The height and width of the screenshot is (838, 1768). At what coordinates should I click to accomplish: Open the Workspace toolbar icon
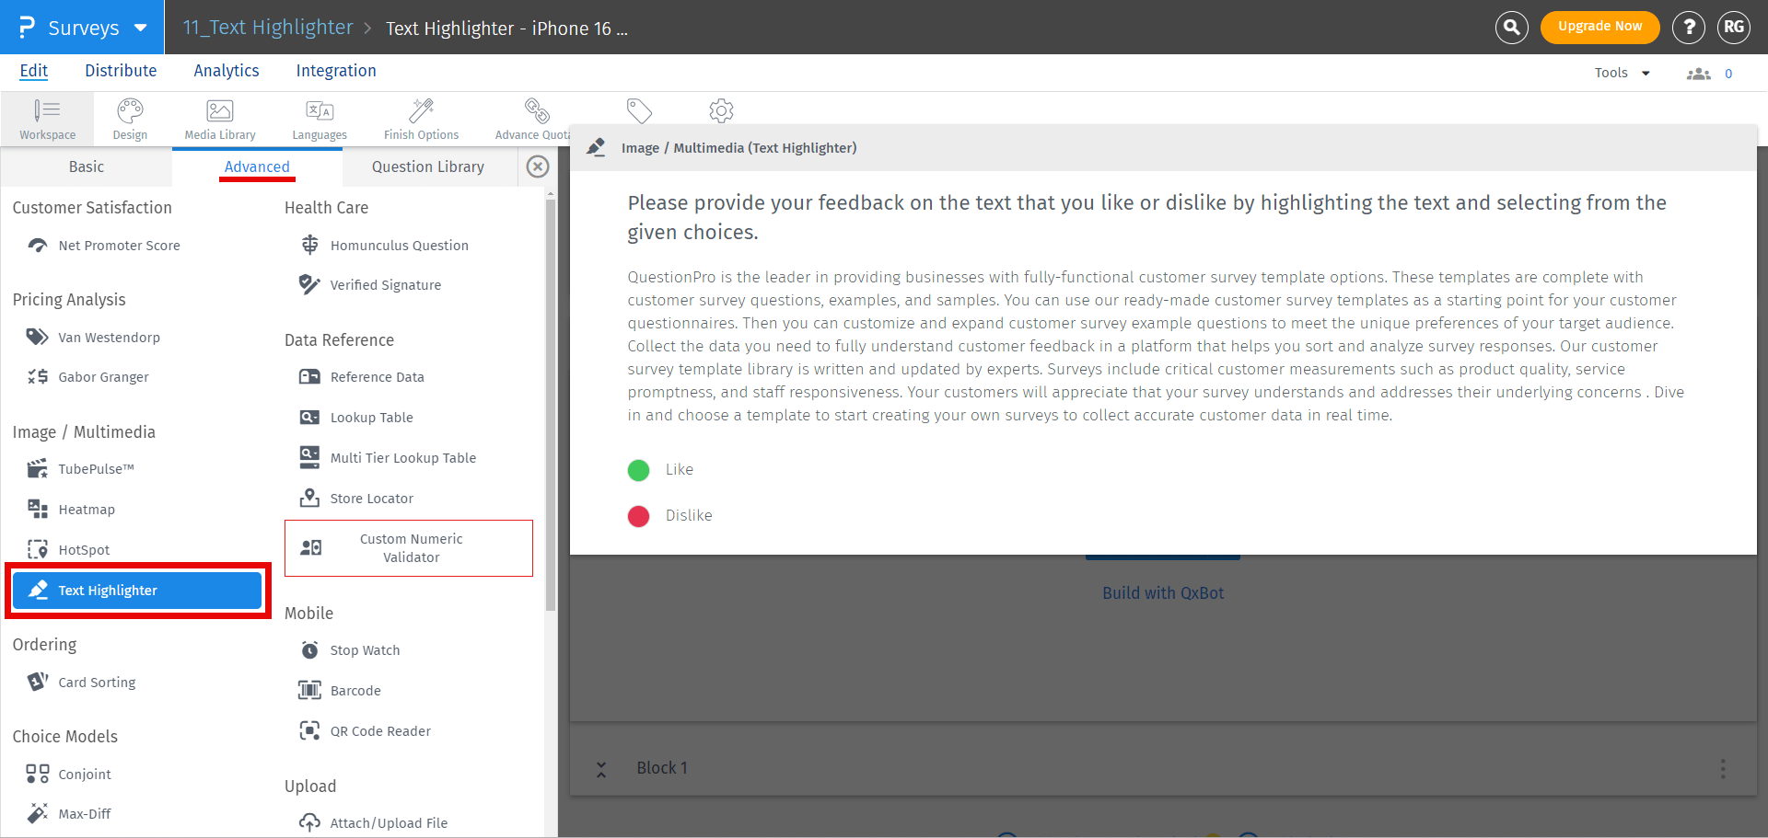47,119
